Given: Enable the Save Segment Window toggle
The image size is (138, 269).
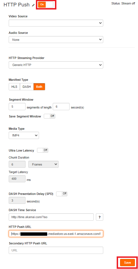Looking at the screenshot, I should (x=50, y=116).
